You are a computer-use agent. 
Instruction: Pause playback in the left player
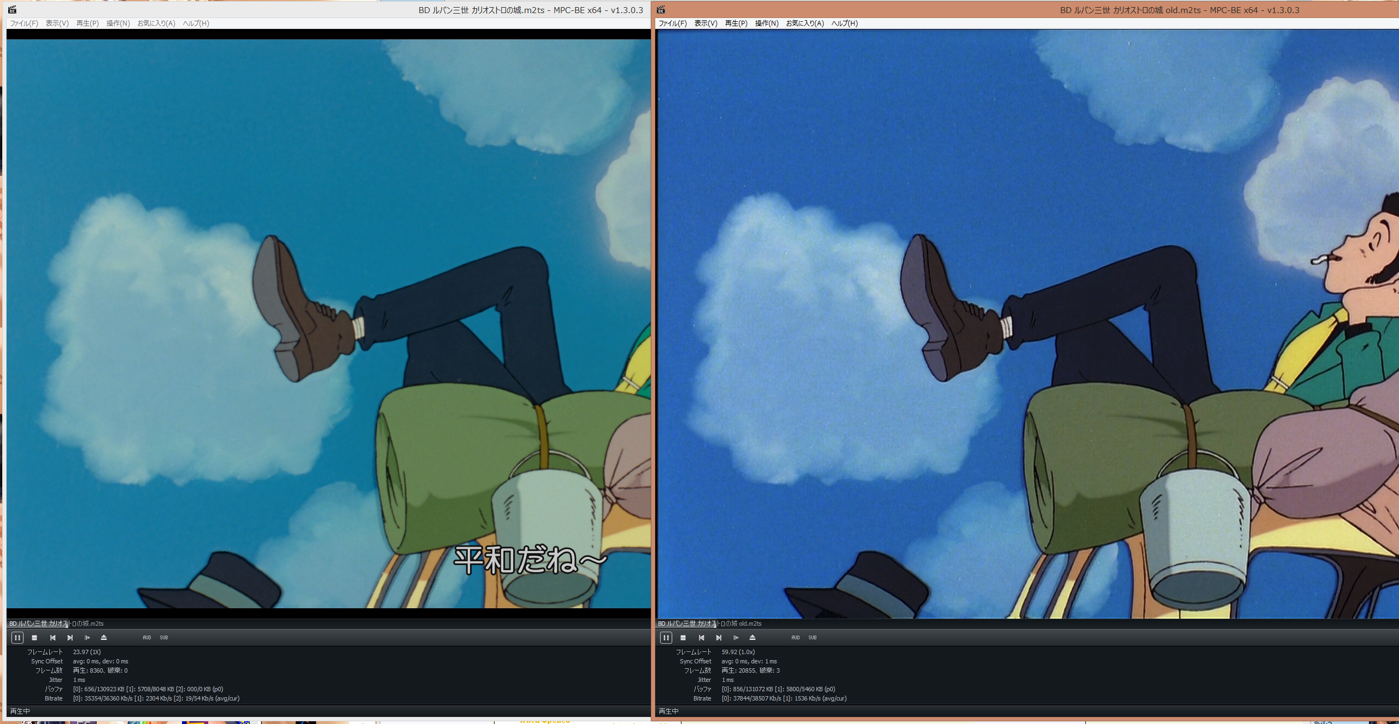click(x=17, y=637)
